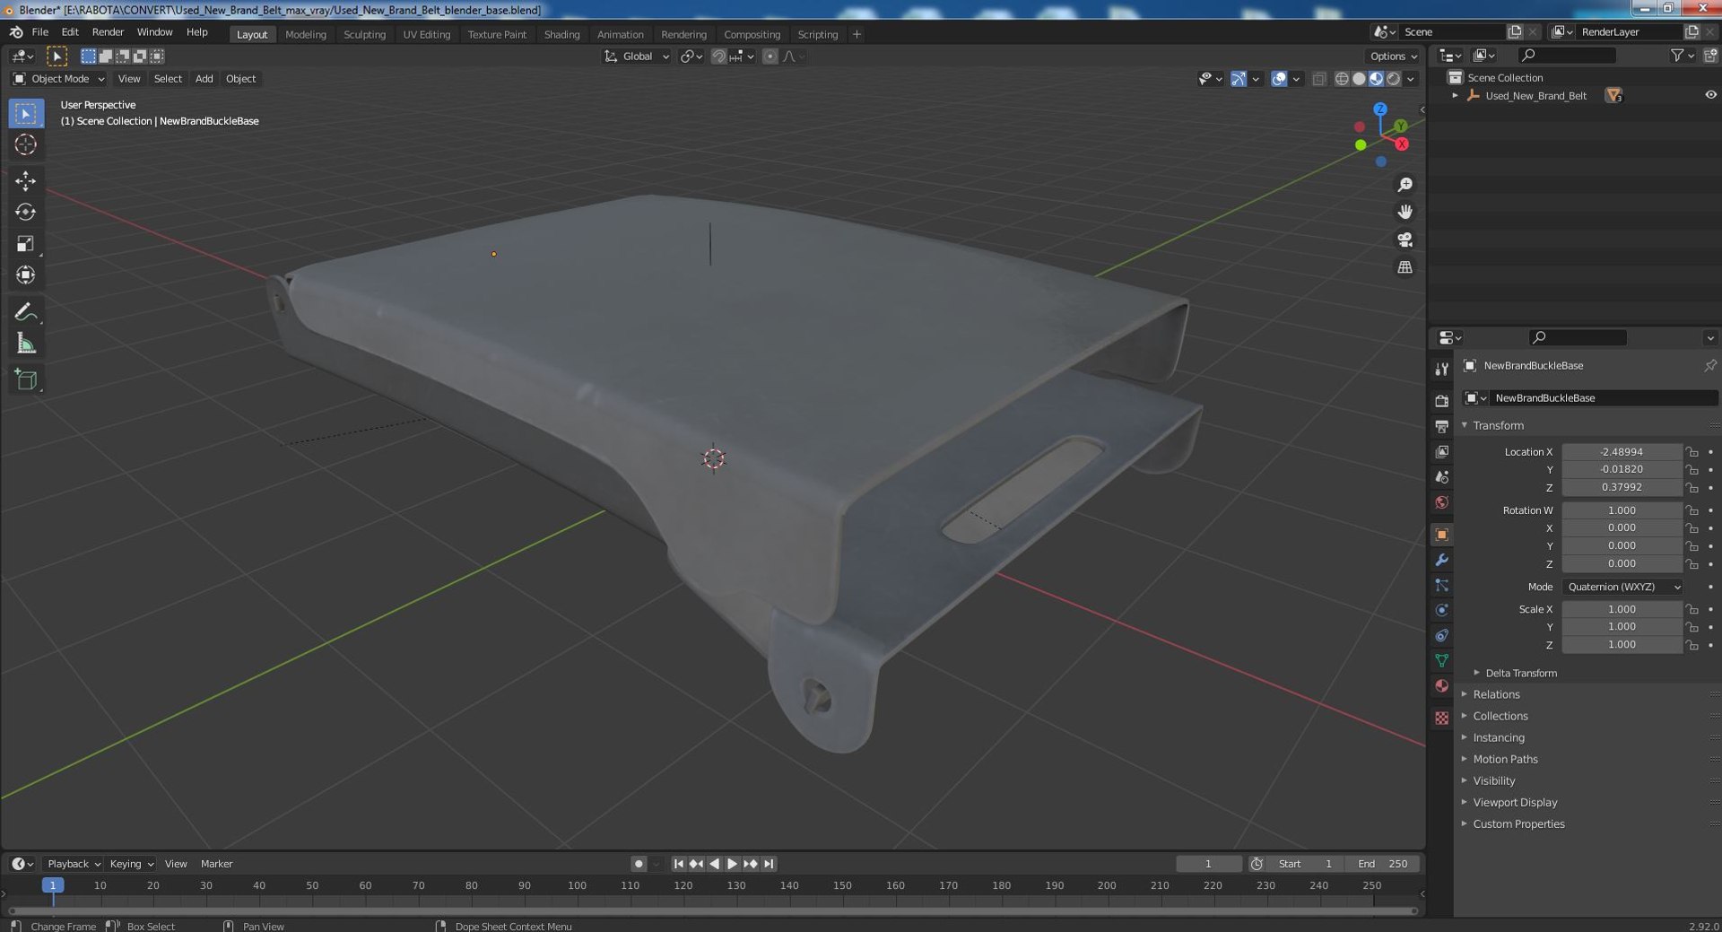The width and height of the screenshot is (1722, 932).
Task: Select the Cursor tool
Action: (x=26, y=144)
